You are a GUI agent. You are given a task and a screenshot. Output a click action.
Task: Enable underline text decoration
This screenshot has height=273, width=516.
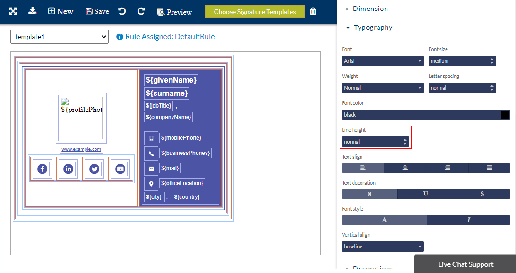(x=425, y=194)
